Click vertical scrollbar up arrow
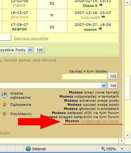131x153 pixels. coord(127,3)
